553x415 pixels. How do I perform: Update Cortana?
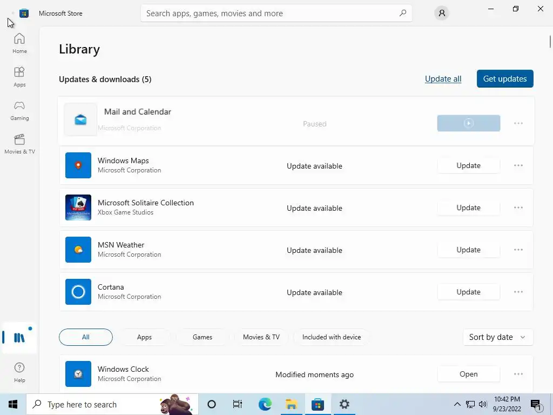tap(468, 292)
